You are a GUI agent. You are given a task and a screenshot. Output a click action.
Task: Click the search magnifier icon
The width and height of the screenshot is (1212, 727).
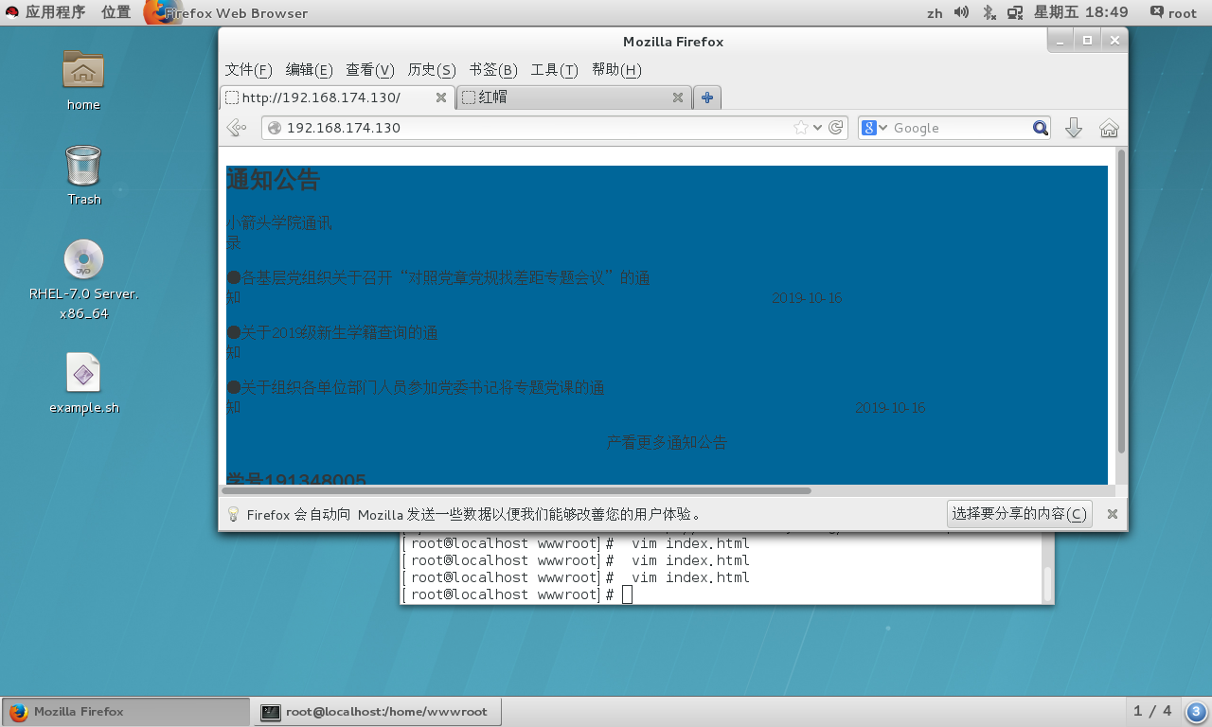[1040, 128]
